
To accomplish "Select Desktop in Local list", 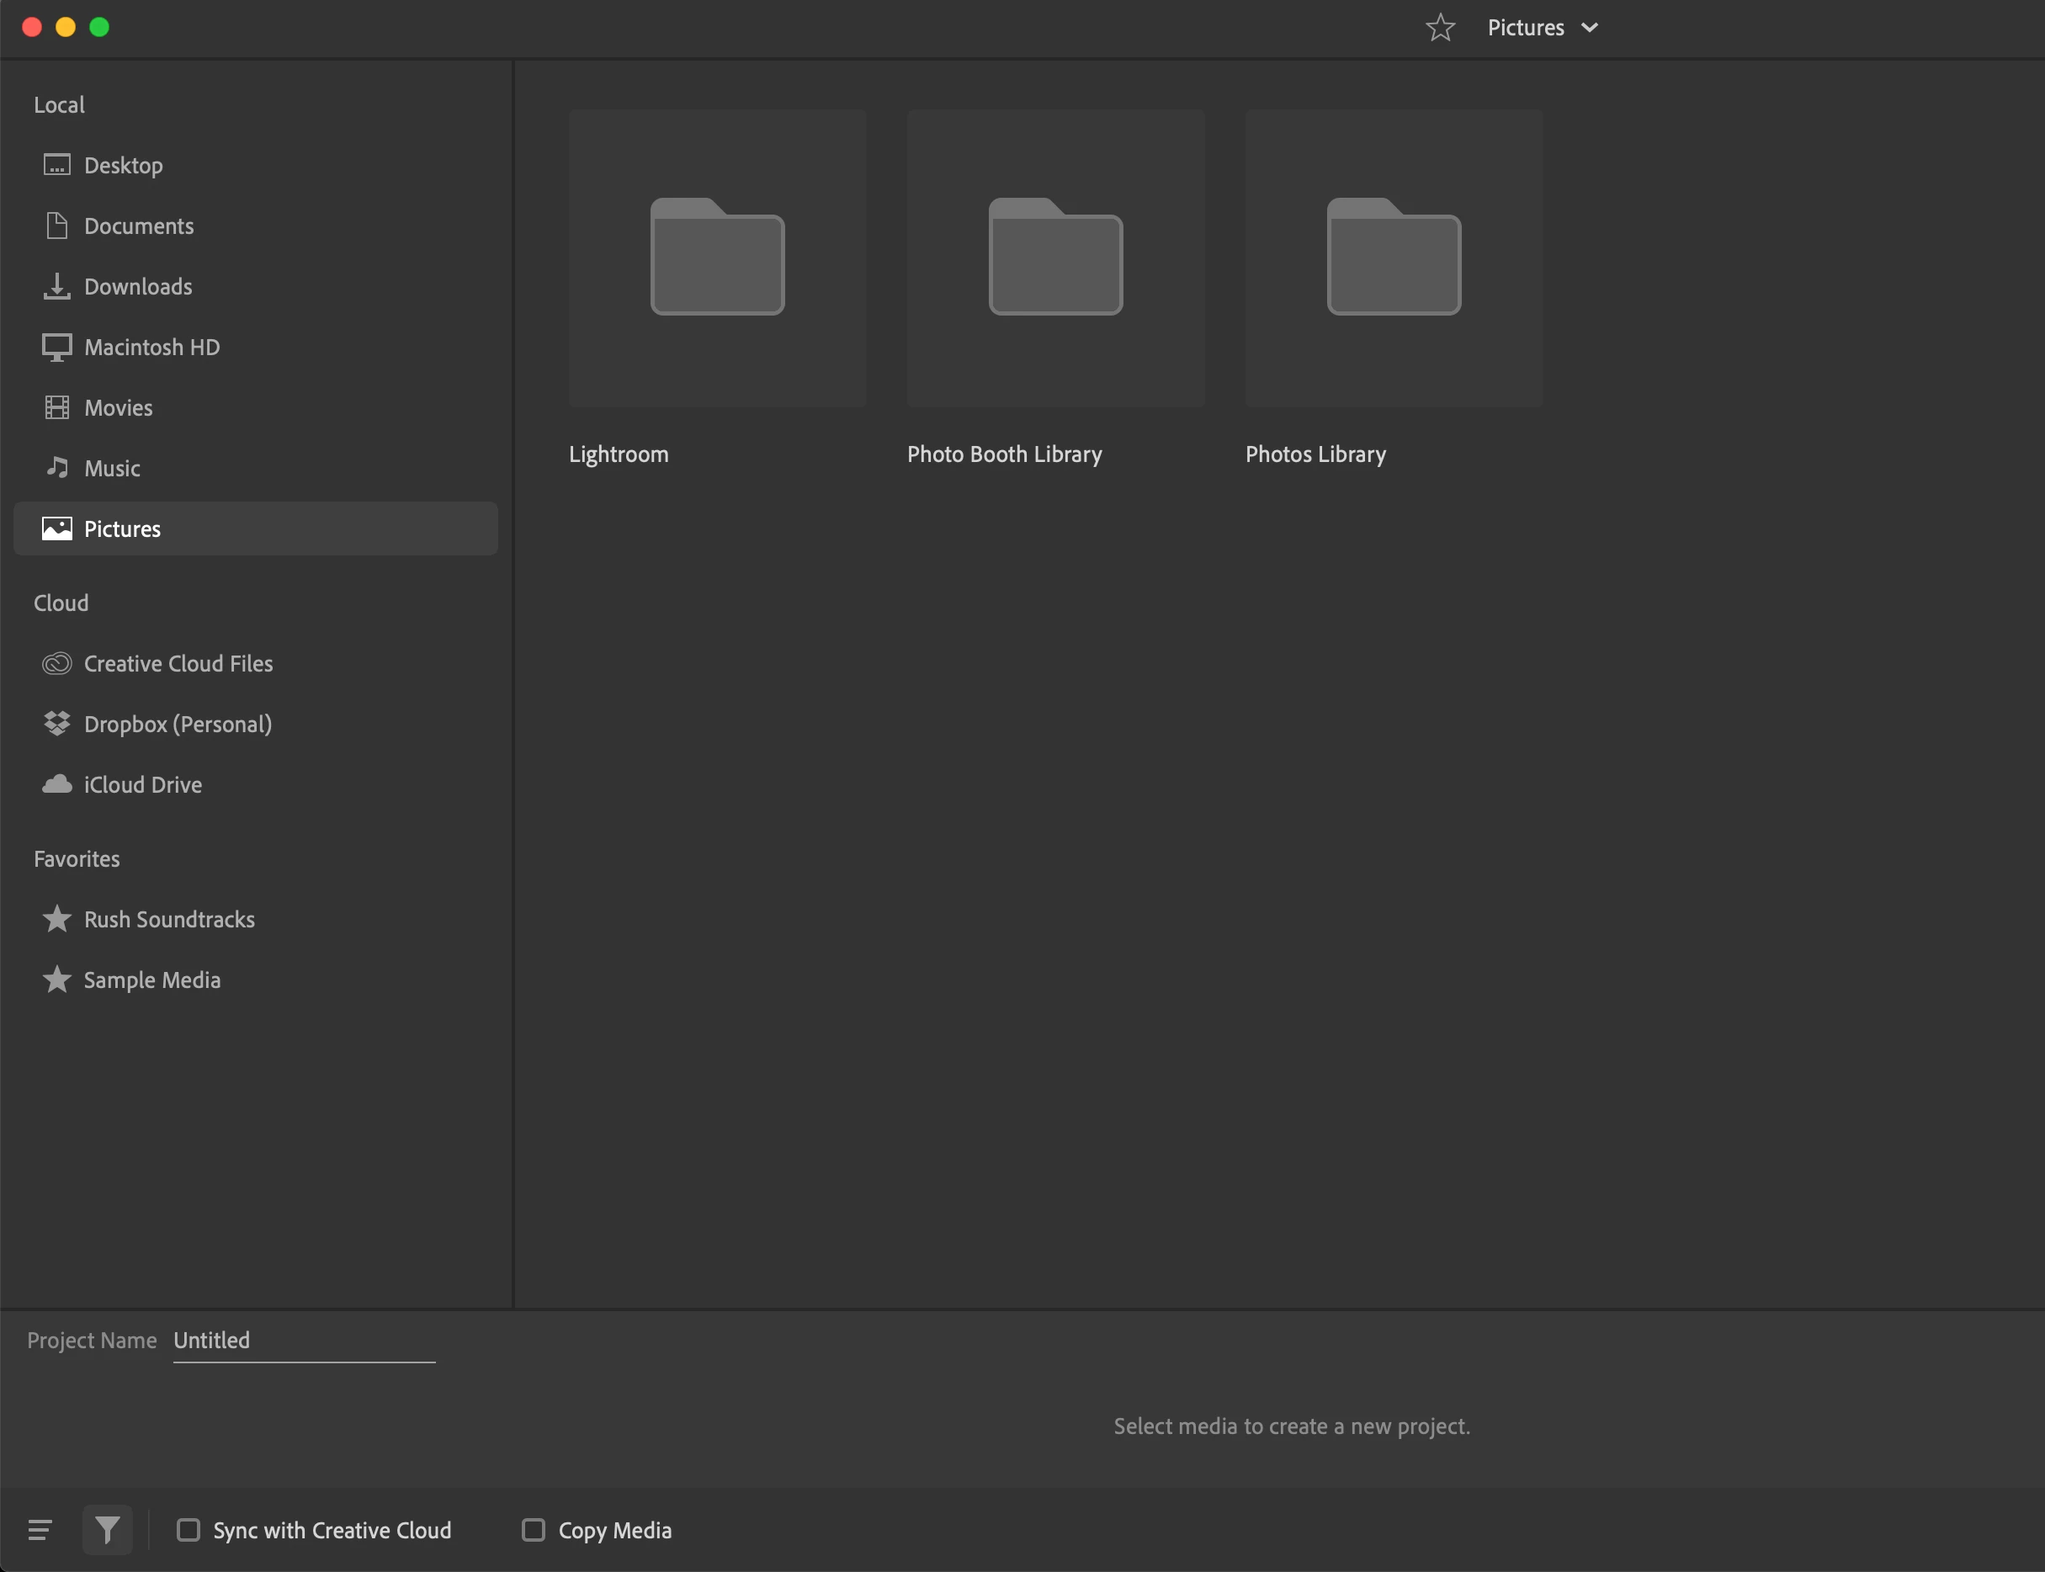I will pos(123,166).
